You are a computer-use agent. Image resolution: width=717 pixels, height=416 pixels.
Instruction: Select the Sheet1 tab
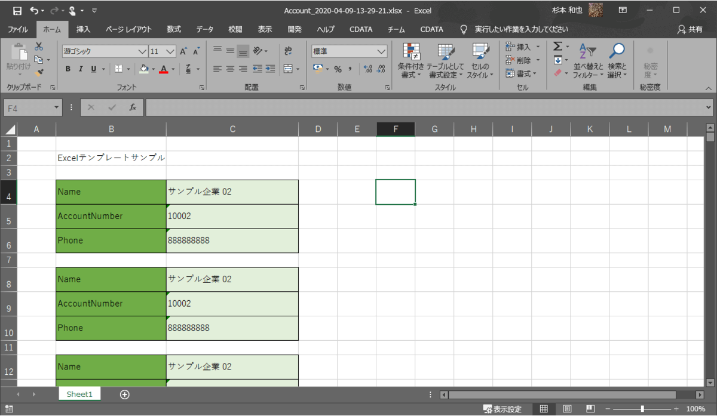click(79, 395)
